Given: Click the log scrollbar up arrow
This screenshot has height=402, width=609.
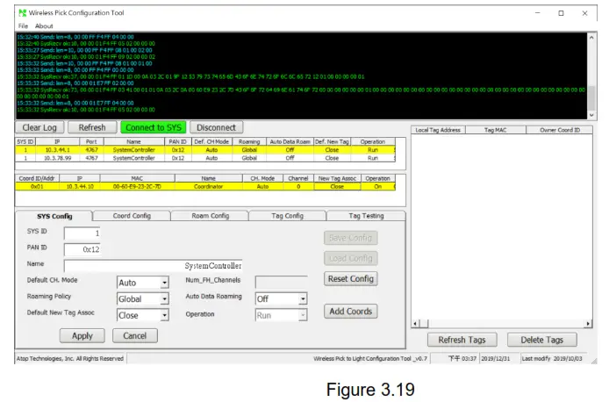Looking at the screenshot, I should (x=591, y=38).
